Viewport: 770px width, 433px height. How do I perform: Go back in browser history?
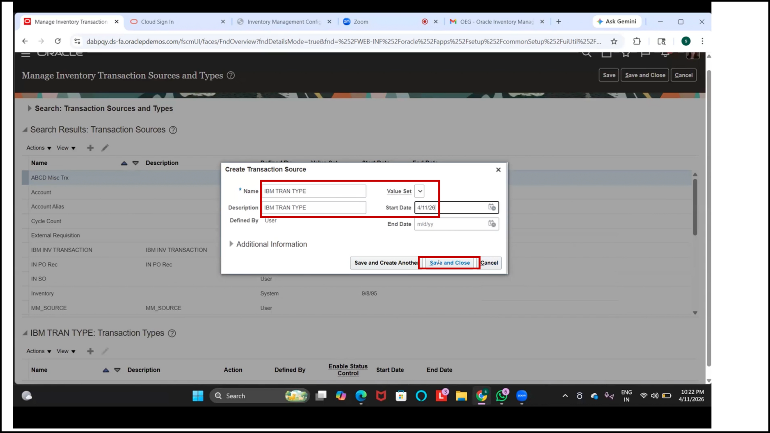tap(25, 41)
